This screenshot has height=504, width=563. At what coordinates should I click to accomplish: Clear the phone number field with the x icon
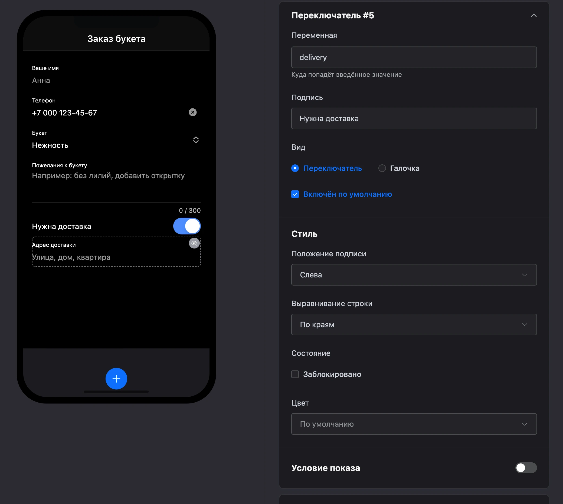tap(193, 112)
